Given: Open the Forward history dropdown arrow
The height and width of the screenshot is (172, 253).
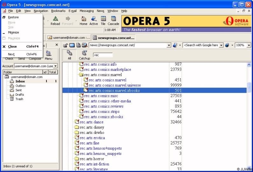Looking at the screenshot, I should (76, 21).
